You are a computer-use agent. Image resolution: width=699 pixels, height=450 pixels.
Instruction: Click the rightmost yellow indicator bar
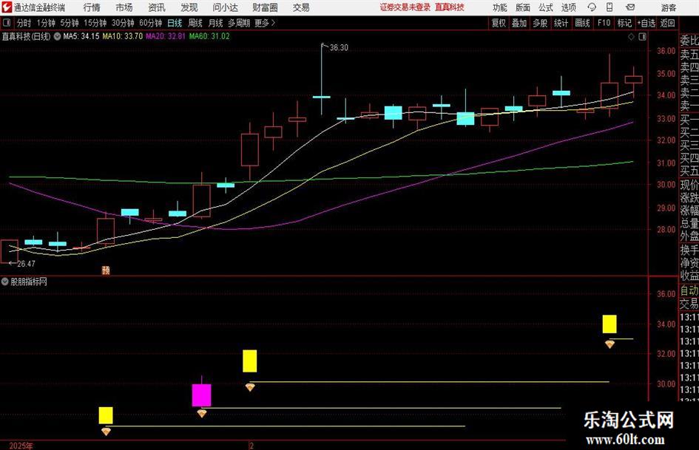609,324
